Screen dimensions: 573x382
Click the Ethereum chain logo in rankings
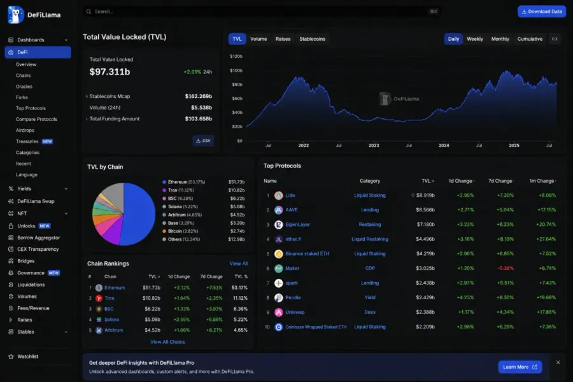[x=99, y=288]
